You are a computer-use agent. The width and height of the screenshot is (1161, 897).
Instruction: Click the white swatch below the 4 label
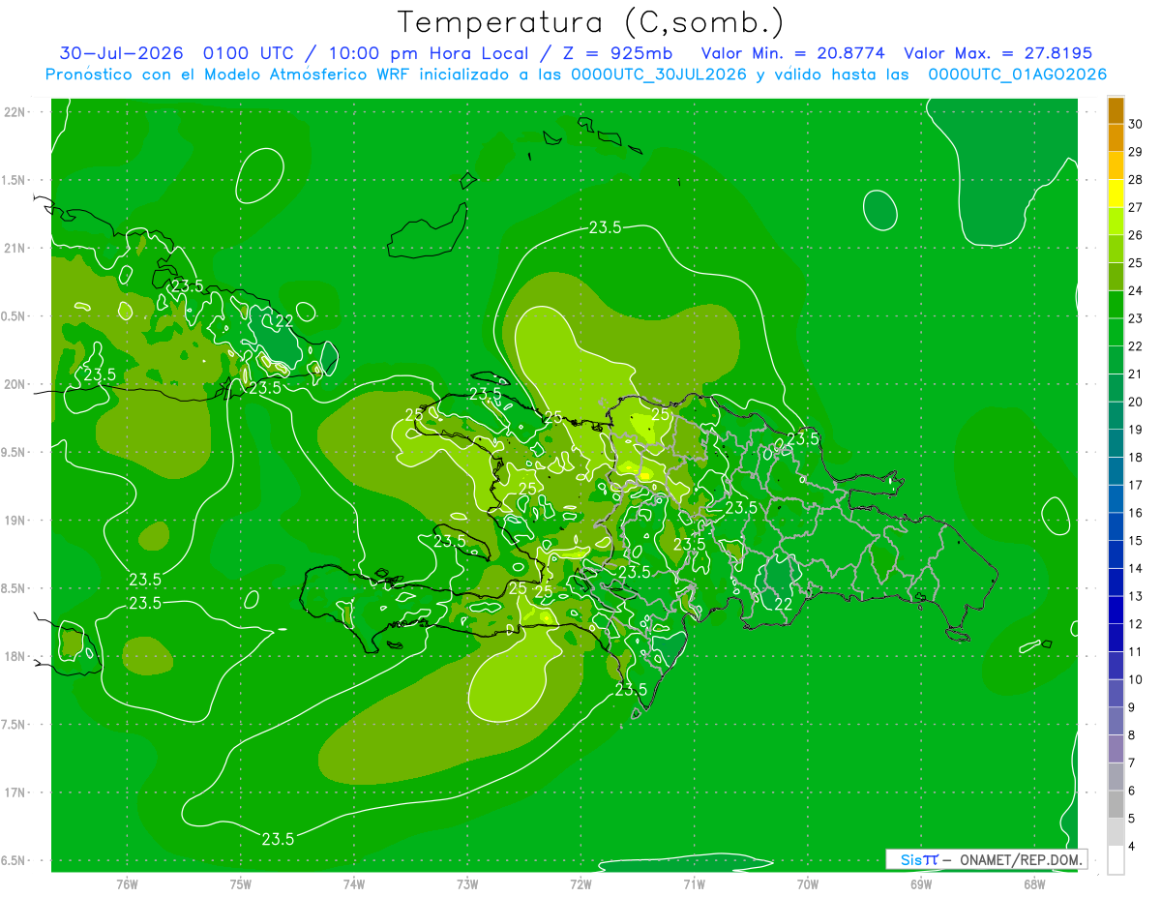coord(1116,859)
